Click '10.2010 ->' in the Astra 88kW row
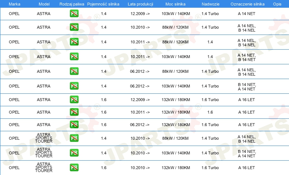The image size is (289, 175). [140, 27]
